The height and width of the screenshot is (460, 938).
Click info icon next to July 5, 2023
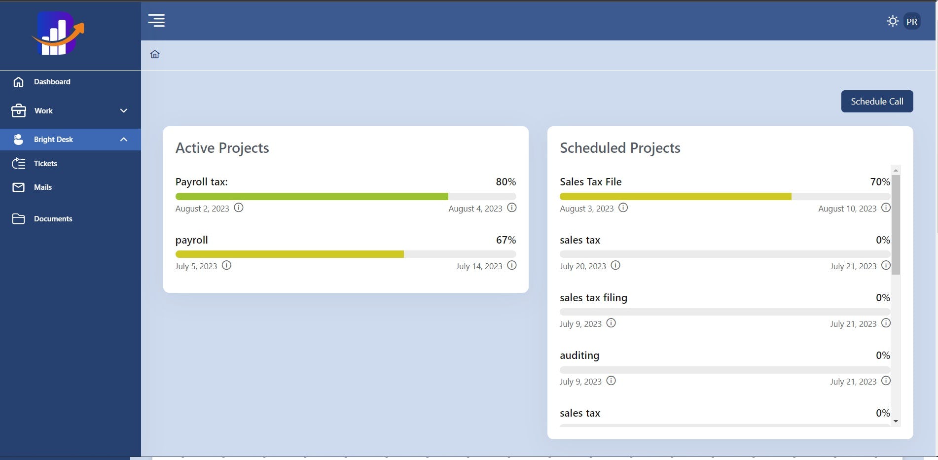click(x=226, y=265)
